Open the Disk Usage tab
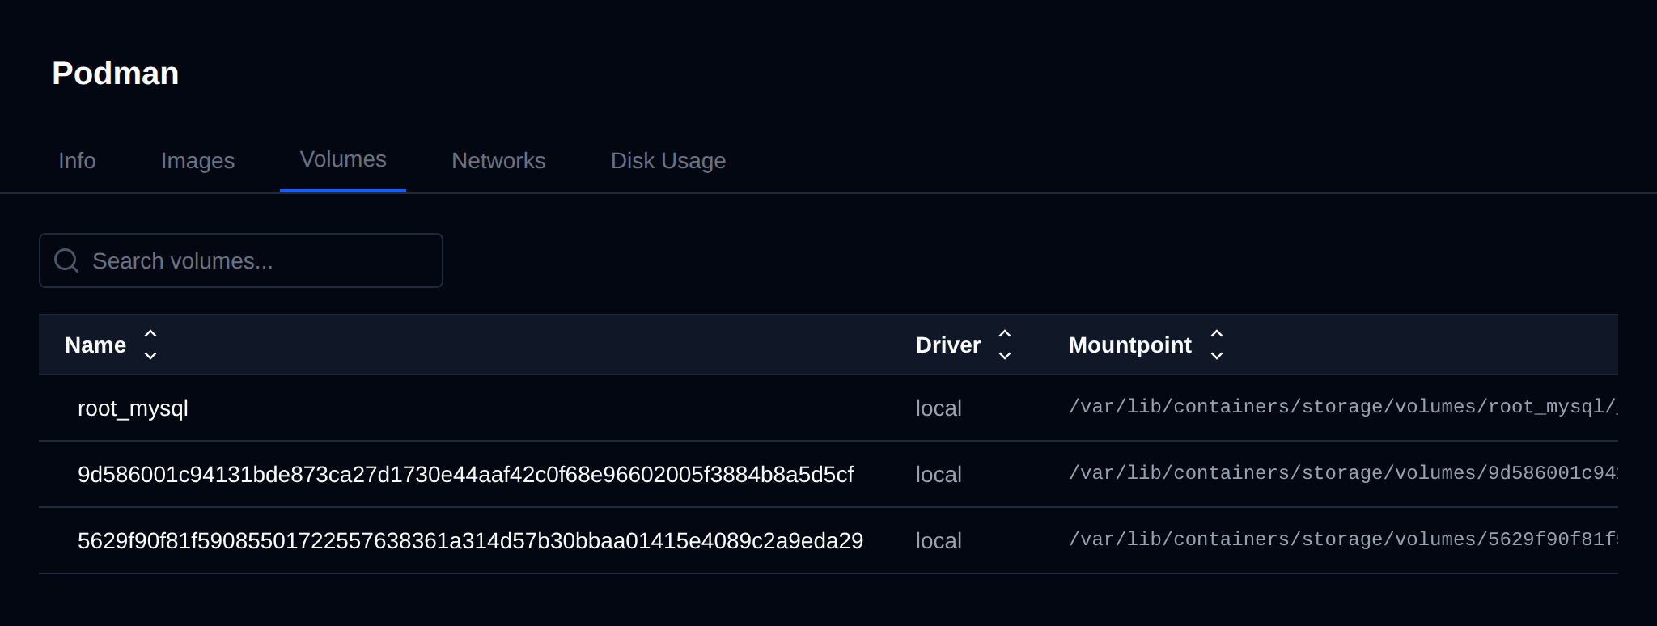Screen dimensions: 1657x626 [x=668, y=161]
